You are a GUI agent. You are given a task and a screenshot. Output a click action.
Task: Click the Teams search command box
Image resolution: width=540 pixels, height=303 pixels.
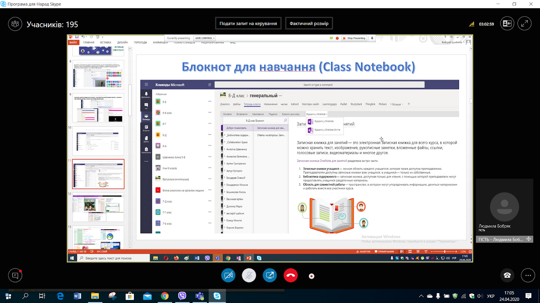[x=319, y=85]
